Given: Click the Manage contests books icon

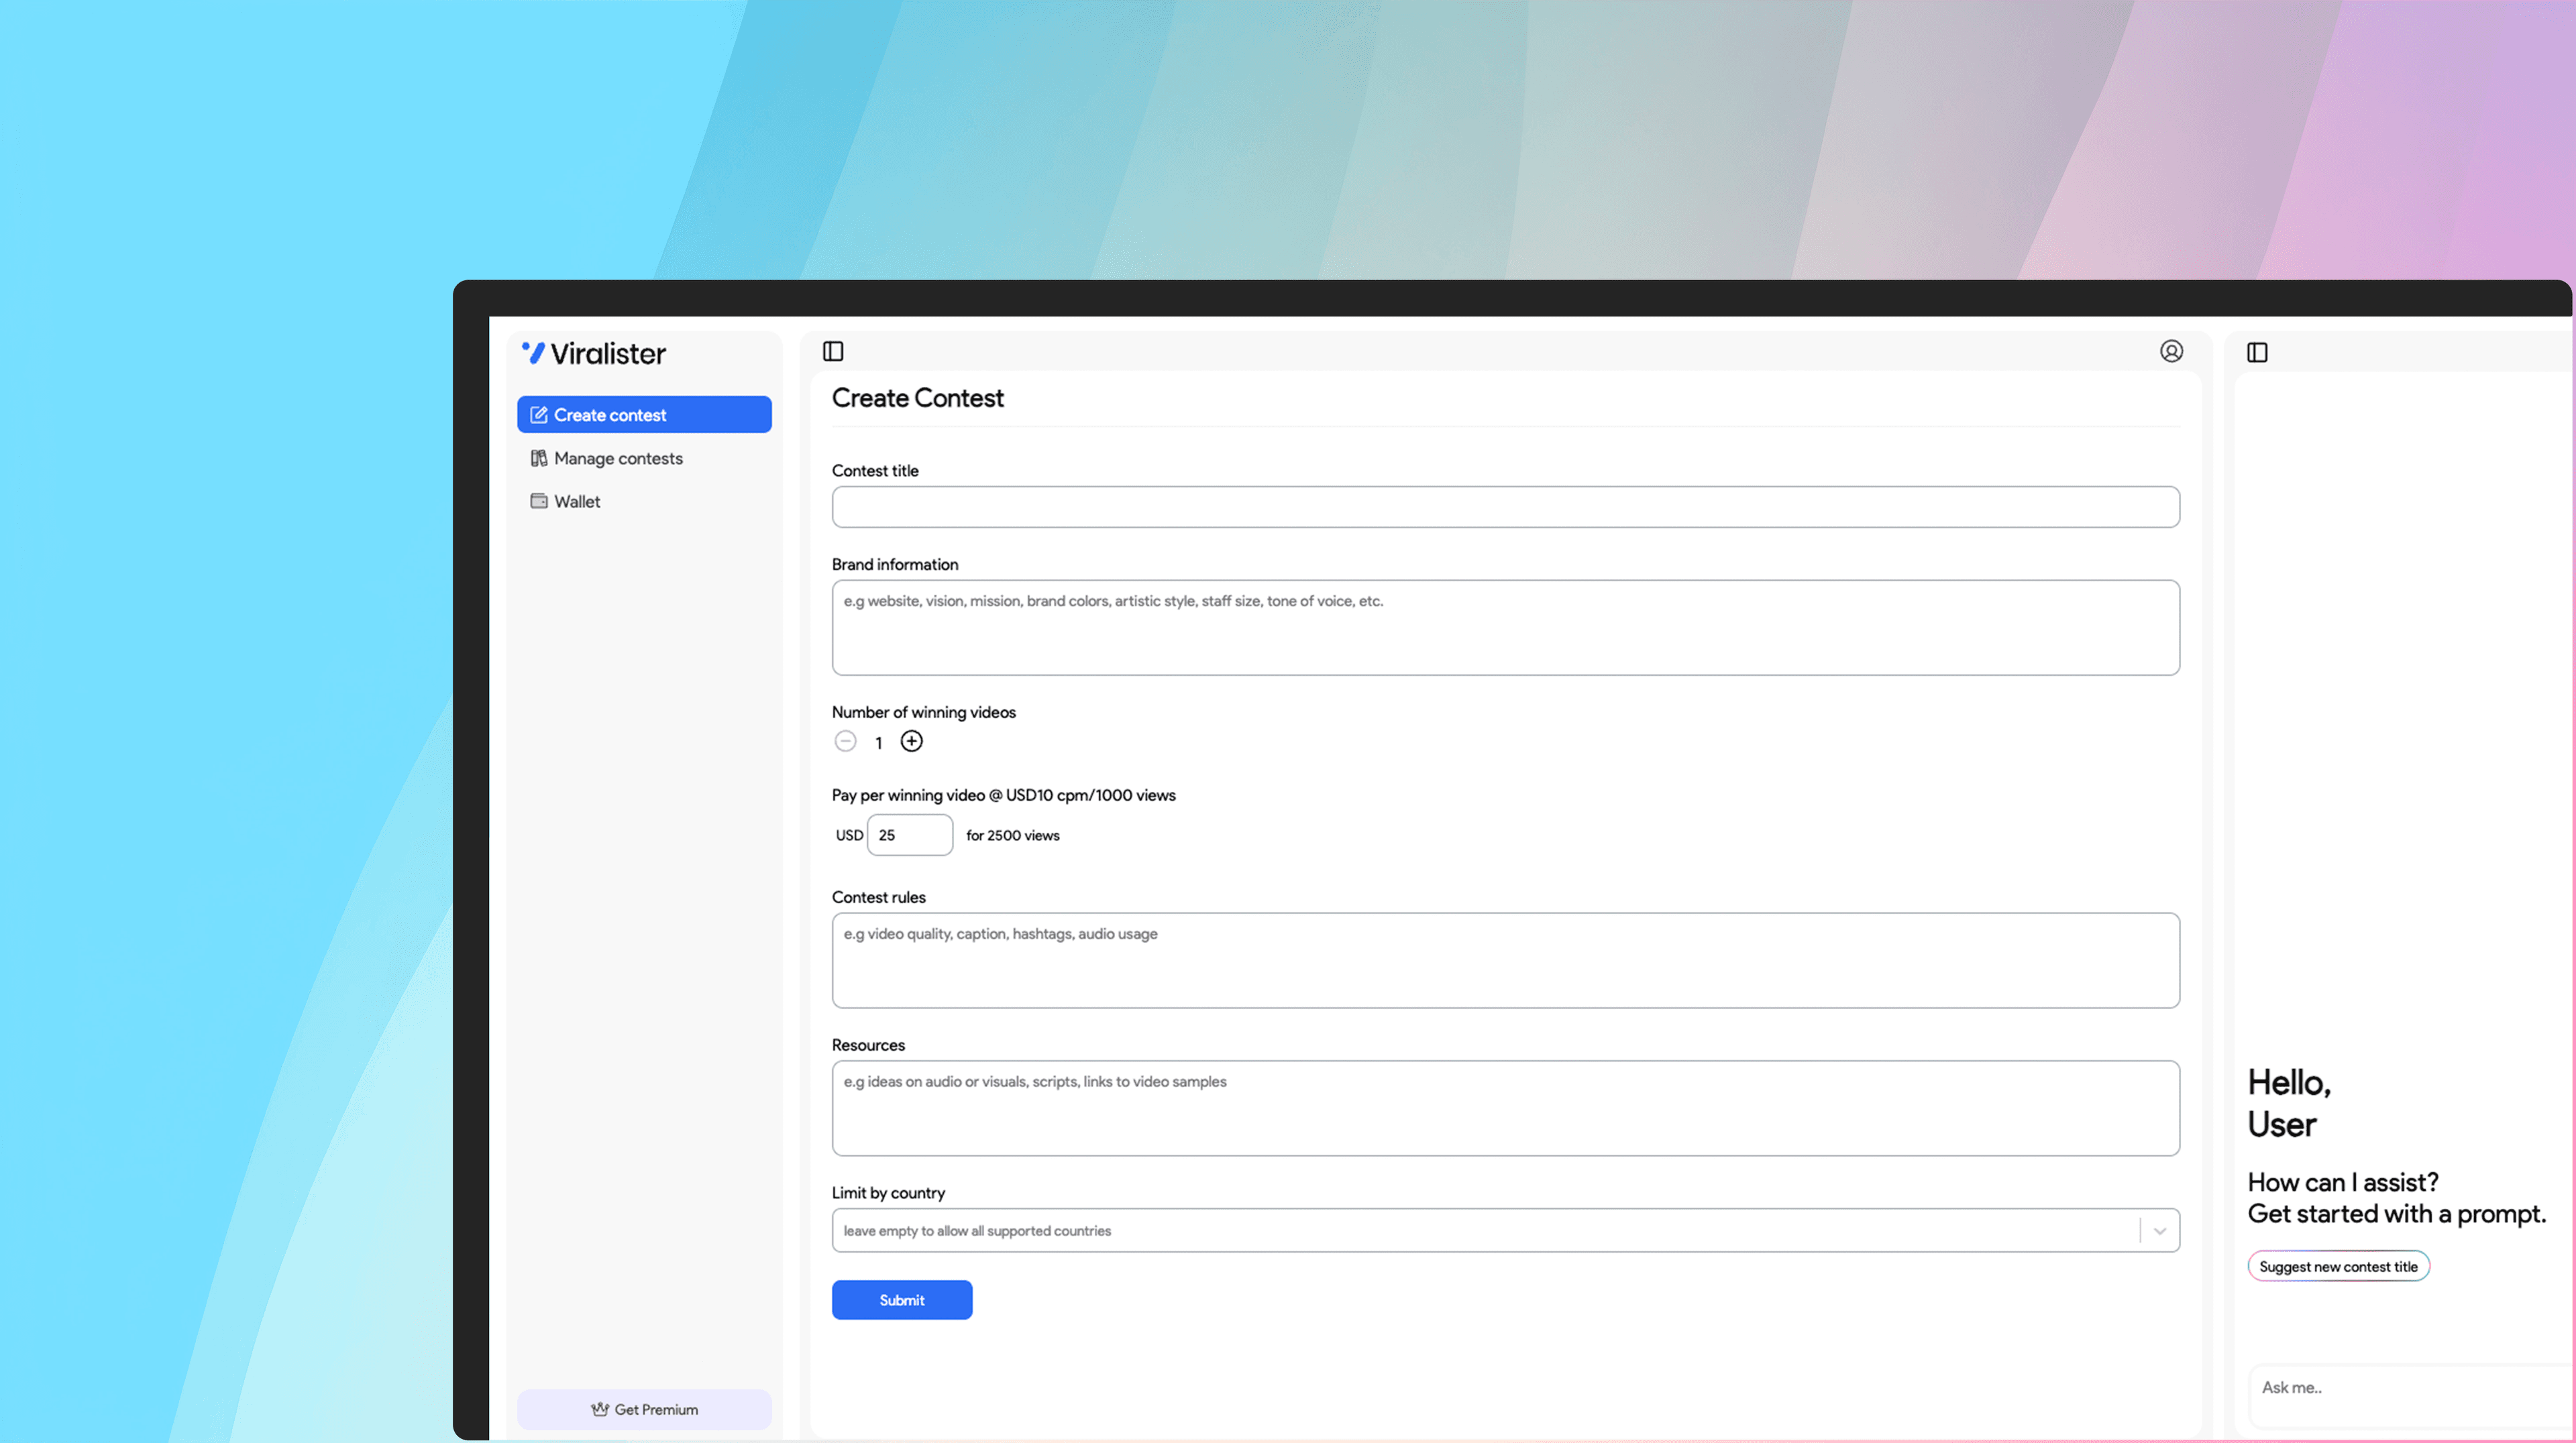Looking at the screenshot, I should (x=538, y=458).
